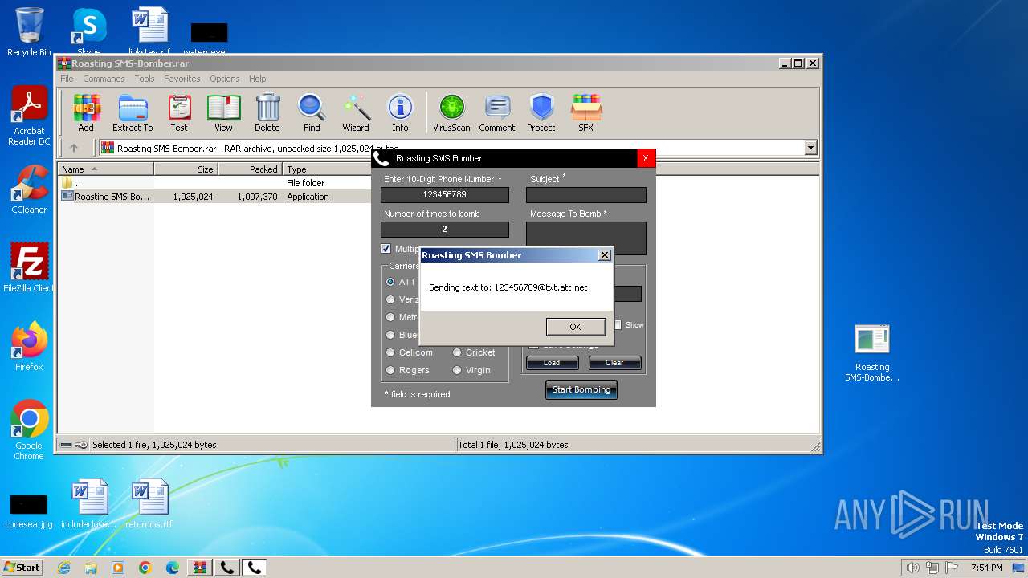Click the View file icon
Screen dimensions: 1028x578
[x=223, y=112]
